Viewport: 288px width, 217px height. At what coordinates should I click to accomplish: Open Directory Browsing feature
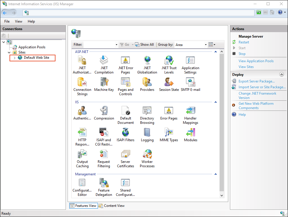[x=147, y=115]
